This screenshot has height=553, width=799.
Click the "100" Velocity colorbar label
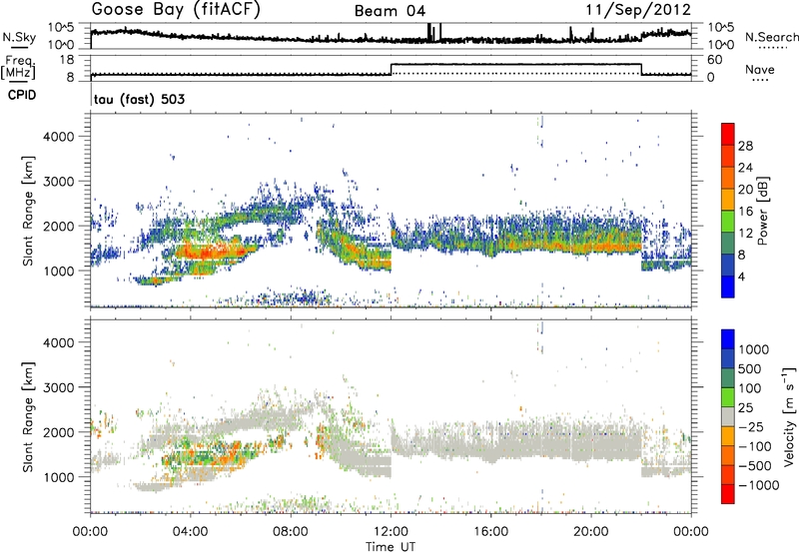tap(750, 388)
